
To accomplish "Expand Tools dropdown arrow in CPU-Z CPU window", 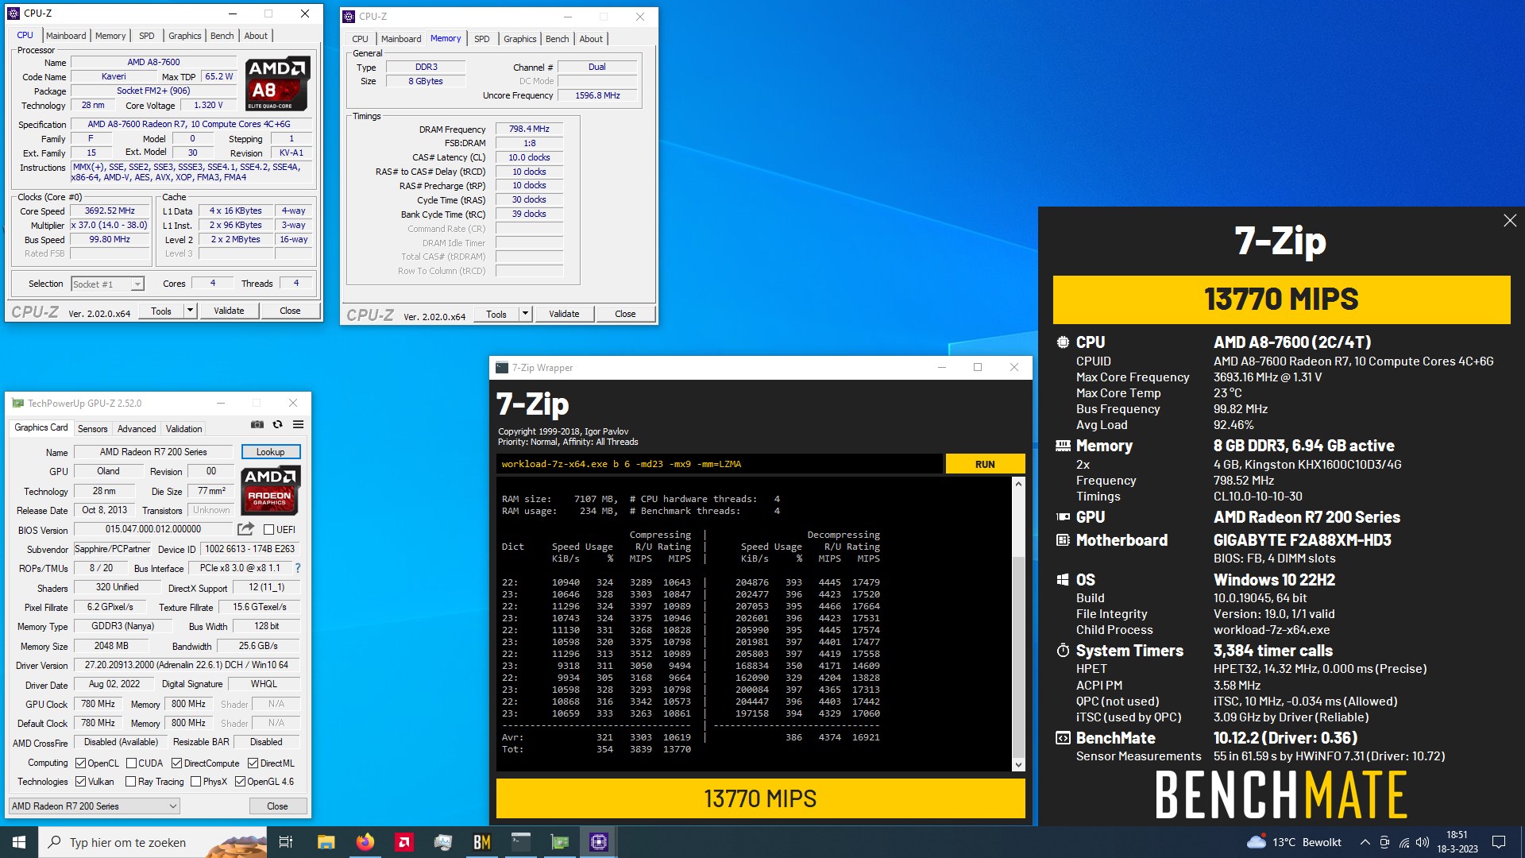I will click(191, 311).
